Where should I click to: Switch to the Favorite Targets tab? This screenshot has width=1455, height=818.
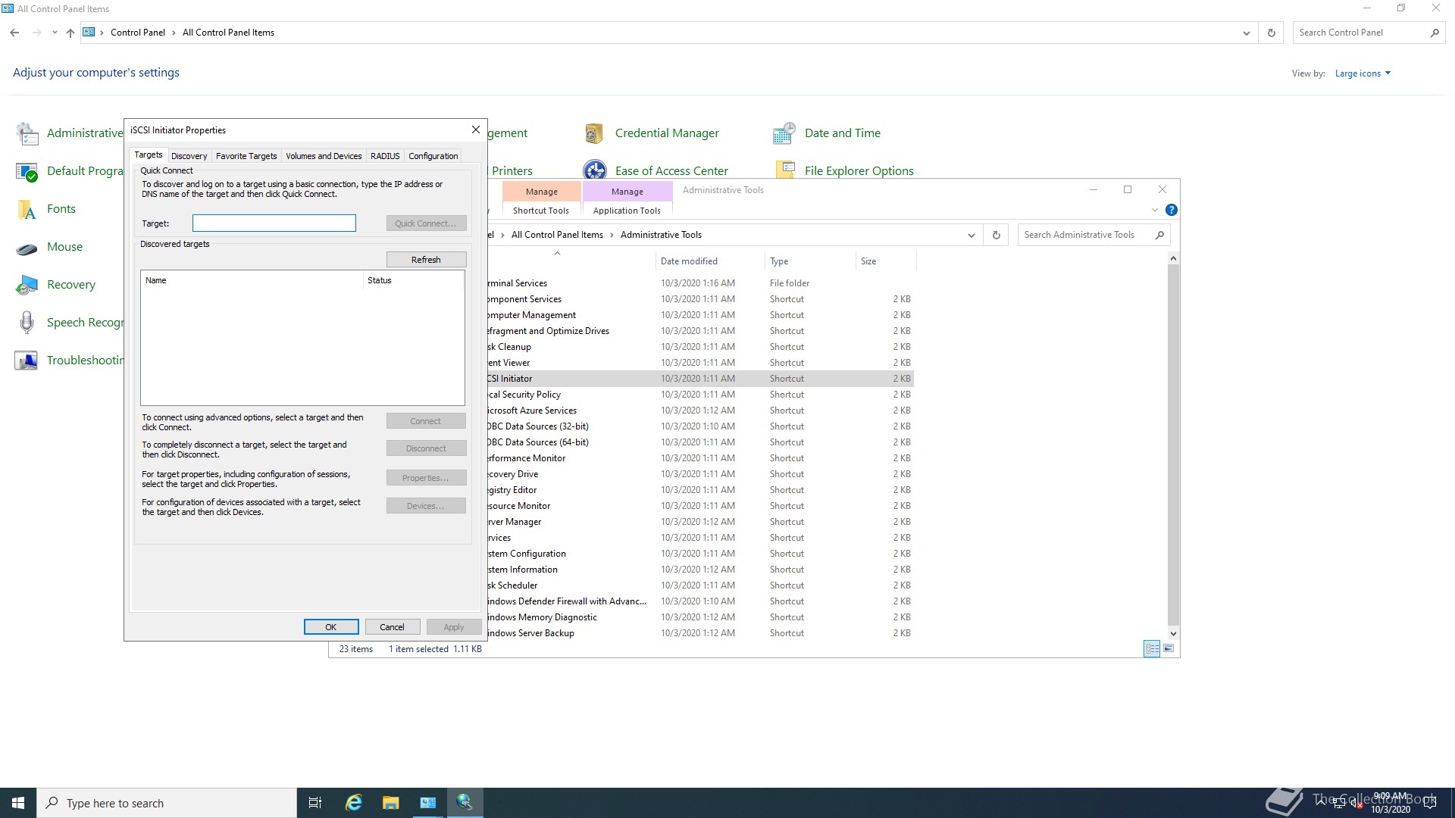(246, 156)
